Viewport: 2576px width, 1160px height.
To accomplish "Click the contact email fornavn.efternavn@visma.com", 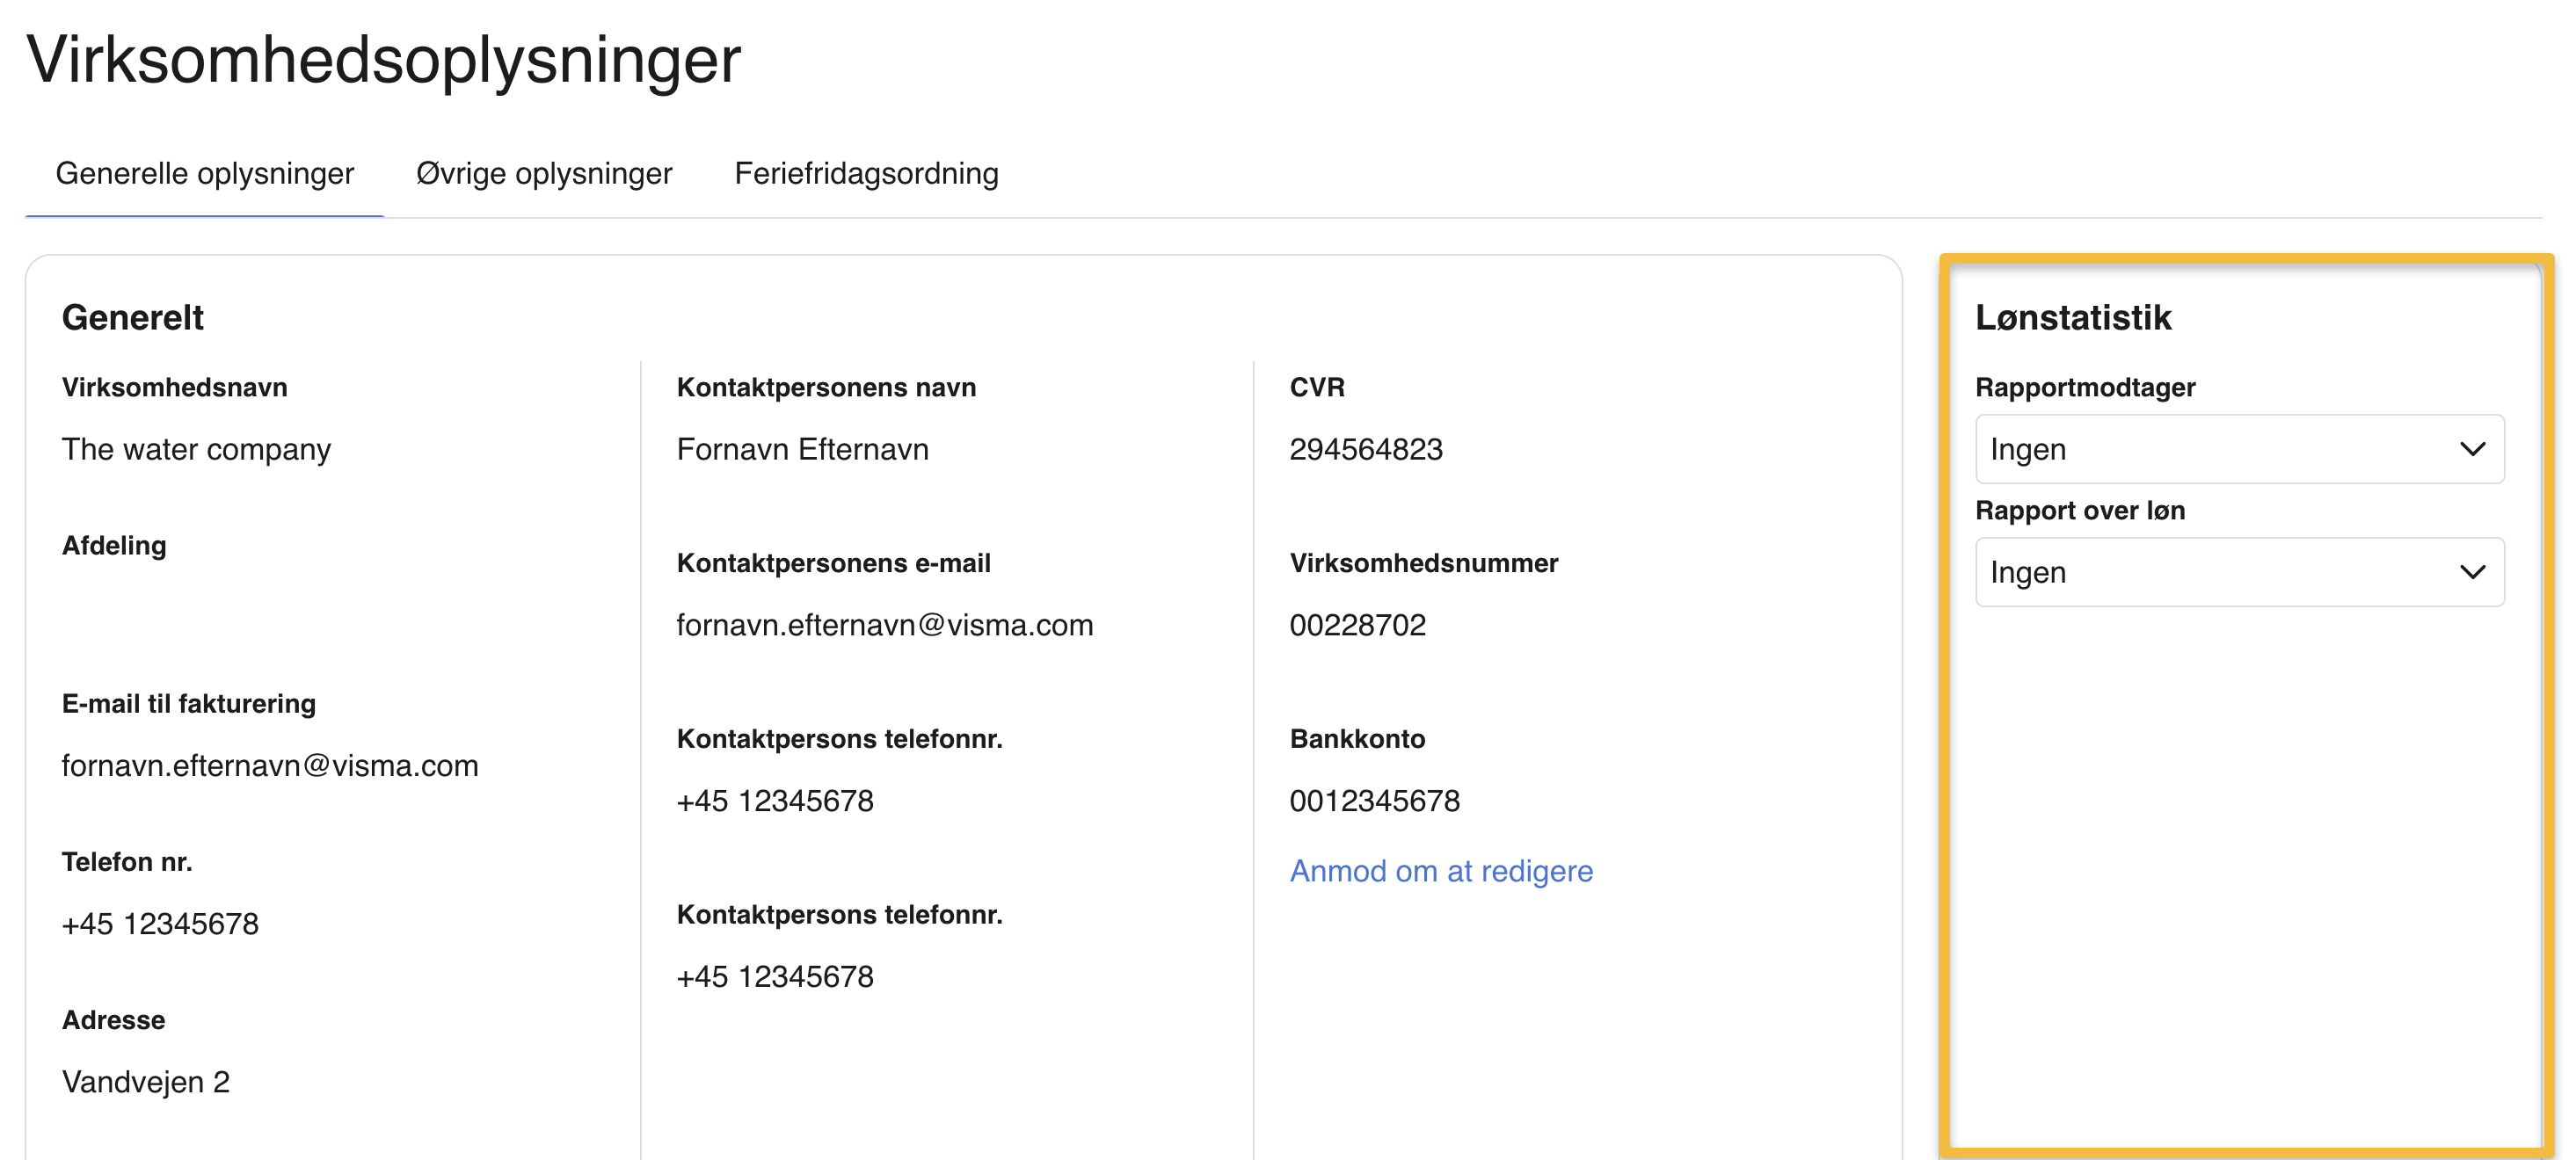I will (884, 625).
